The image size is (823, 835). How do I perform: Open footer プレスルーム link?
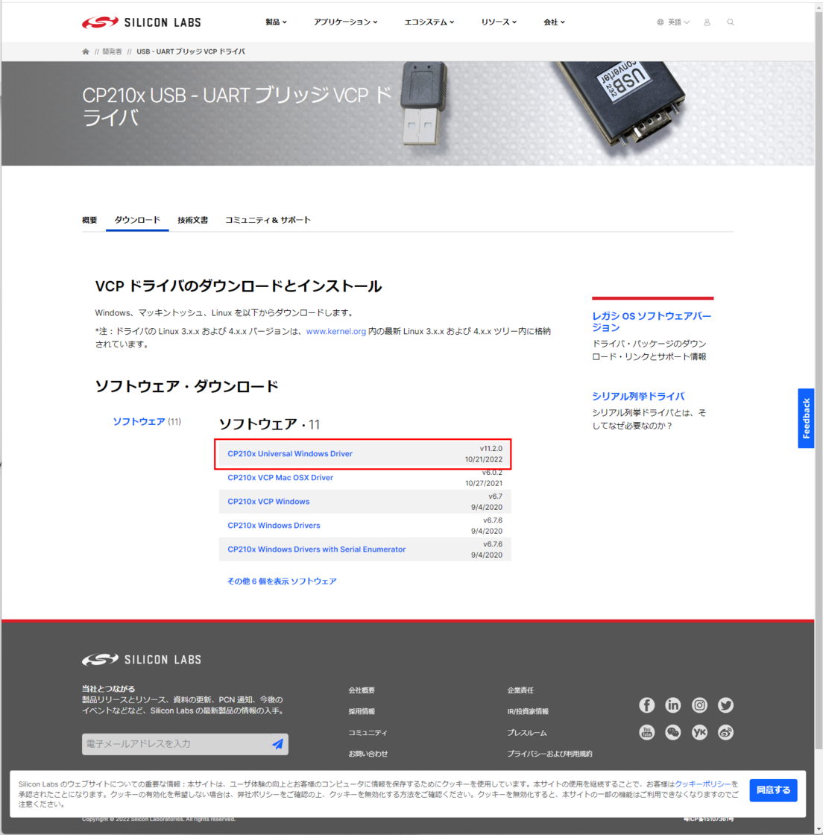point(526,733)
